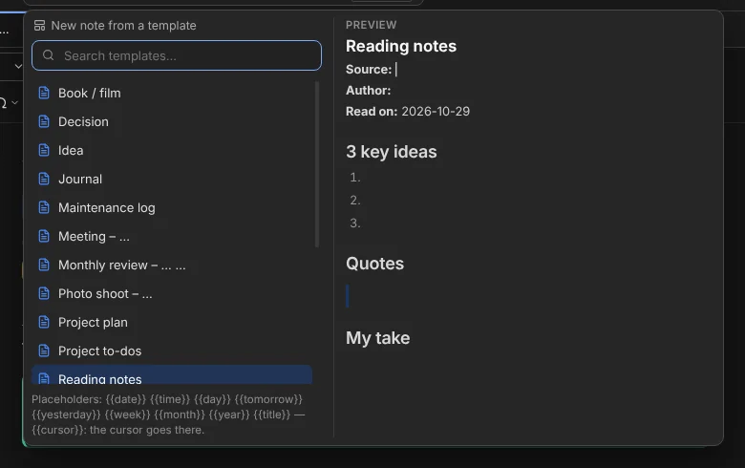Click the blockquote bar under Quotes
The image size is (745, 468).
point(348,296)
